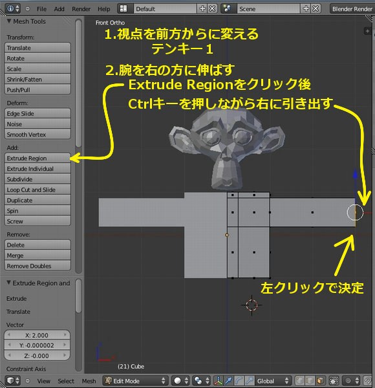Click the Z: -0.000 vector field

(37, 356)
